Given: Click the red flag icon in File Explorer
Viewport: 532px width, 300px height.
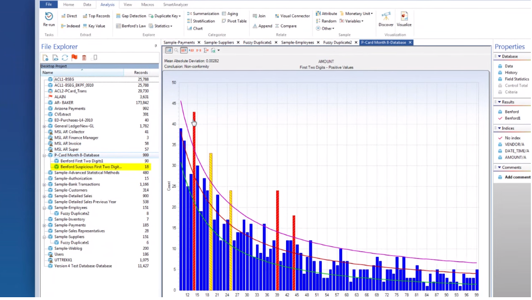Looking at the screenshot, I should pos(74,58).
